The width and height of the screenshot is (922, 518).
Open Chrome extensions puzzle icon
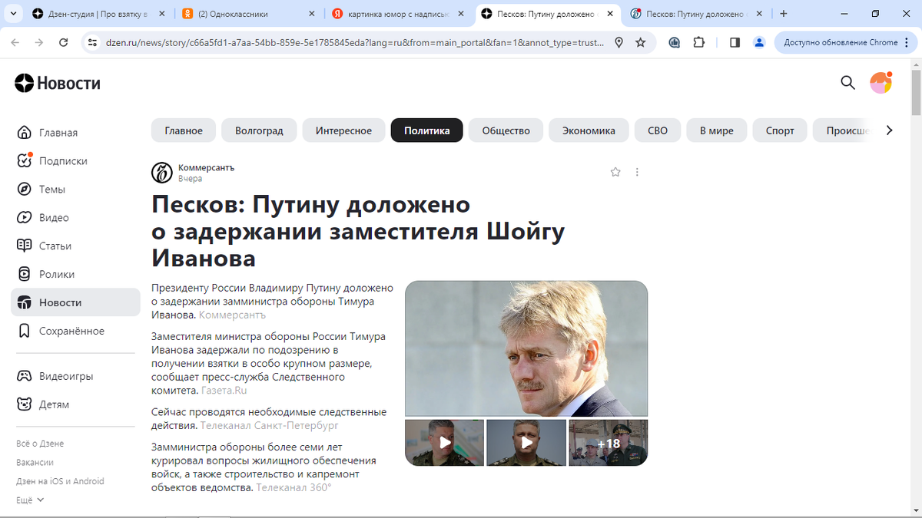click(x=699, y=43)
